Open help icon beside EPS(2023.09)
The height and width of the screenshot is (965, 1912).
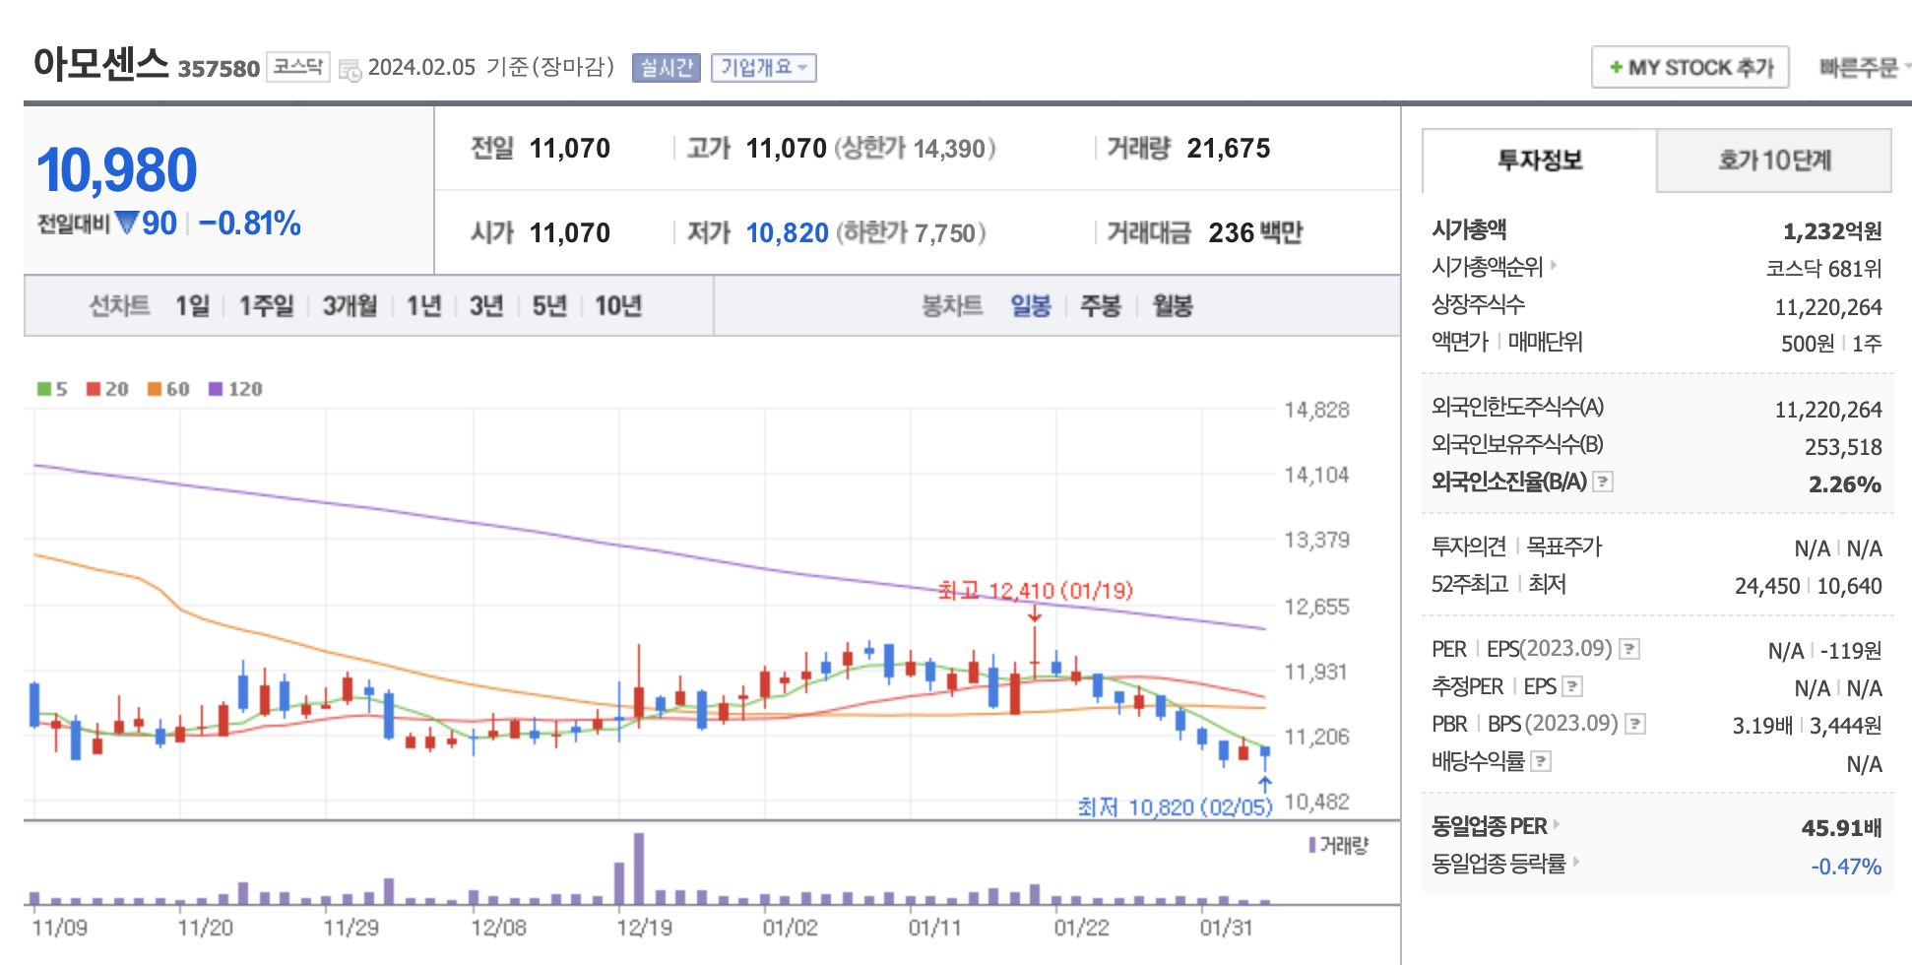tap(1629, 649)
